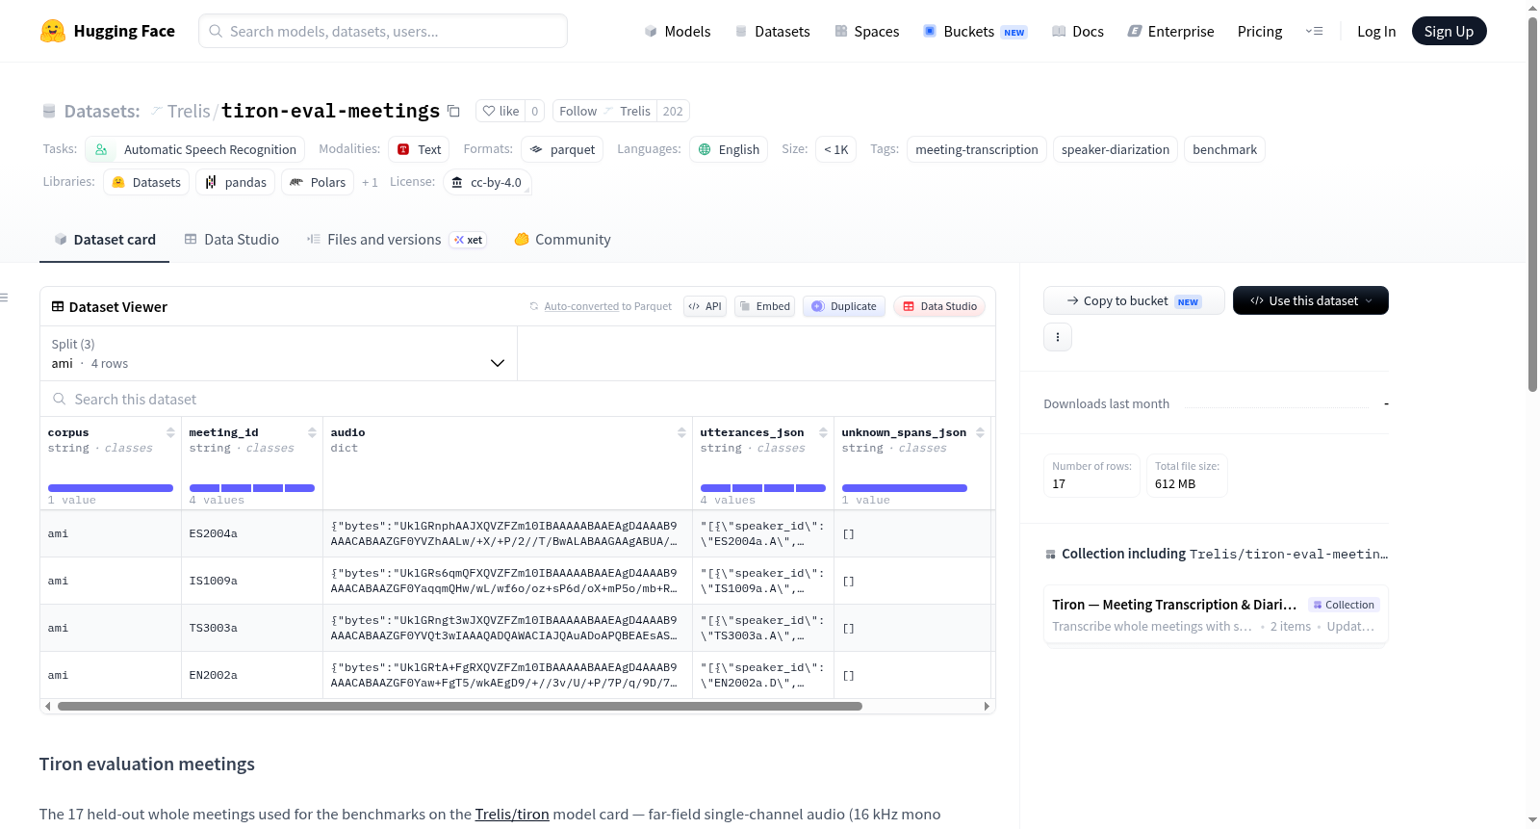Image resolution: width=1540 pixels, height=829 pixels.
Task: Sort by corpus column arrows
Action: 170,432
